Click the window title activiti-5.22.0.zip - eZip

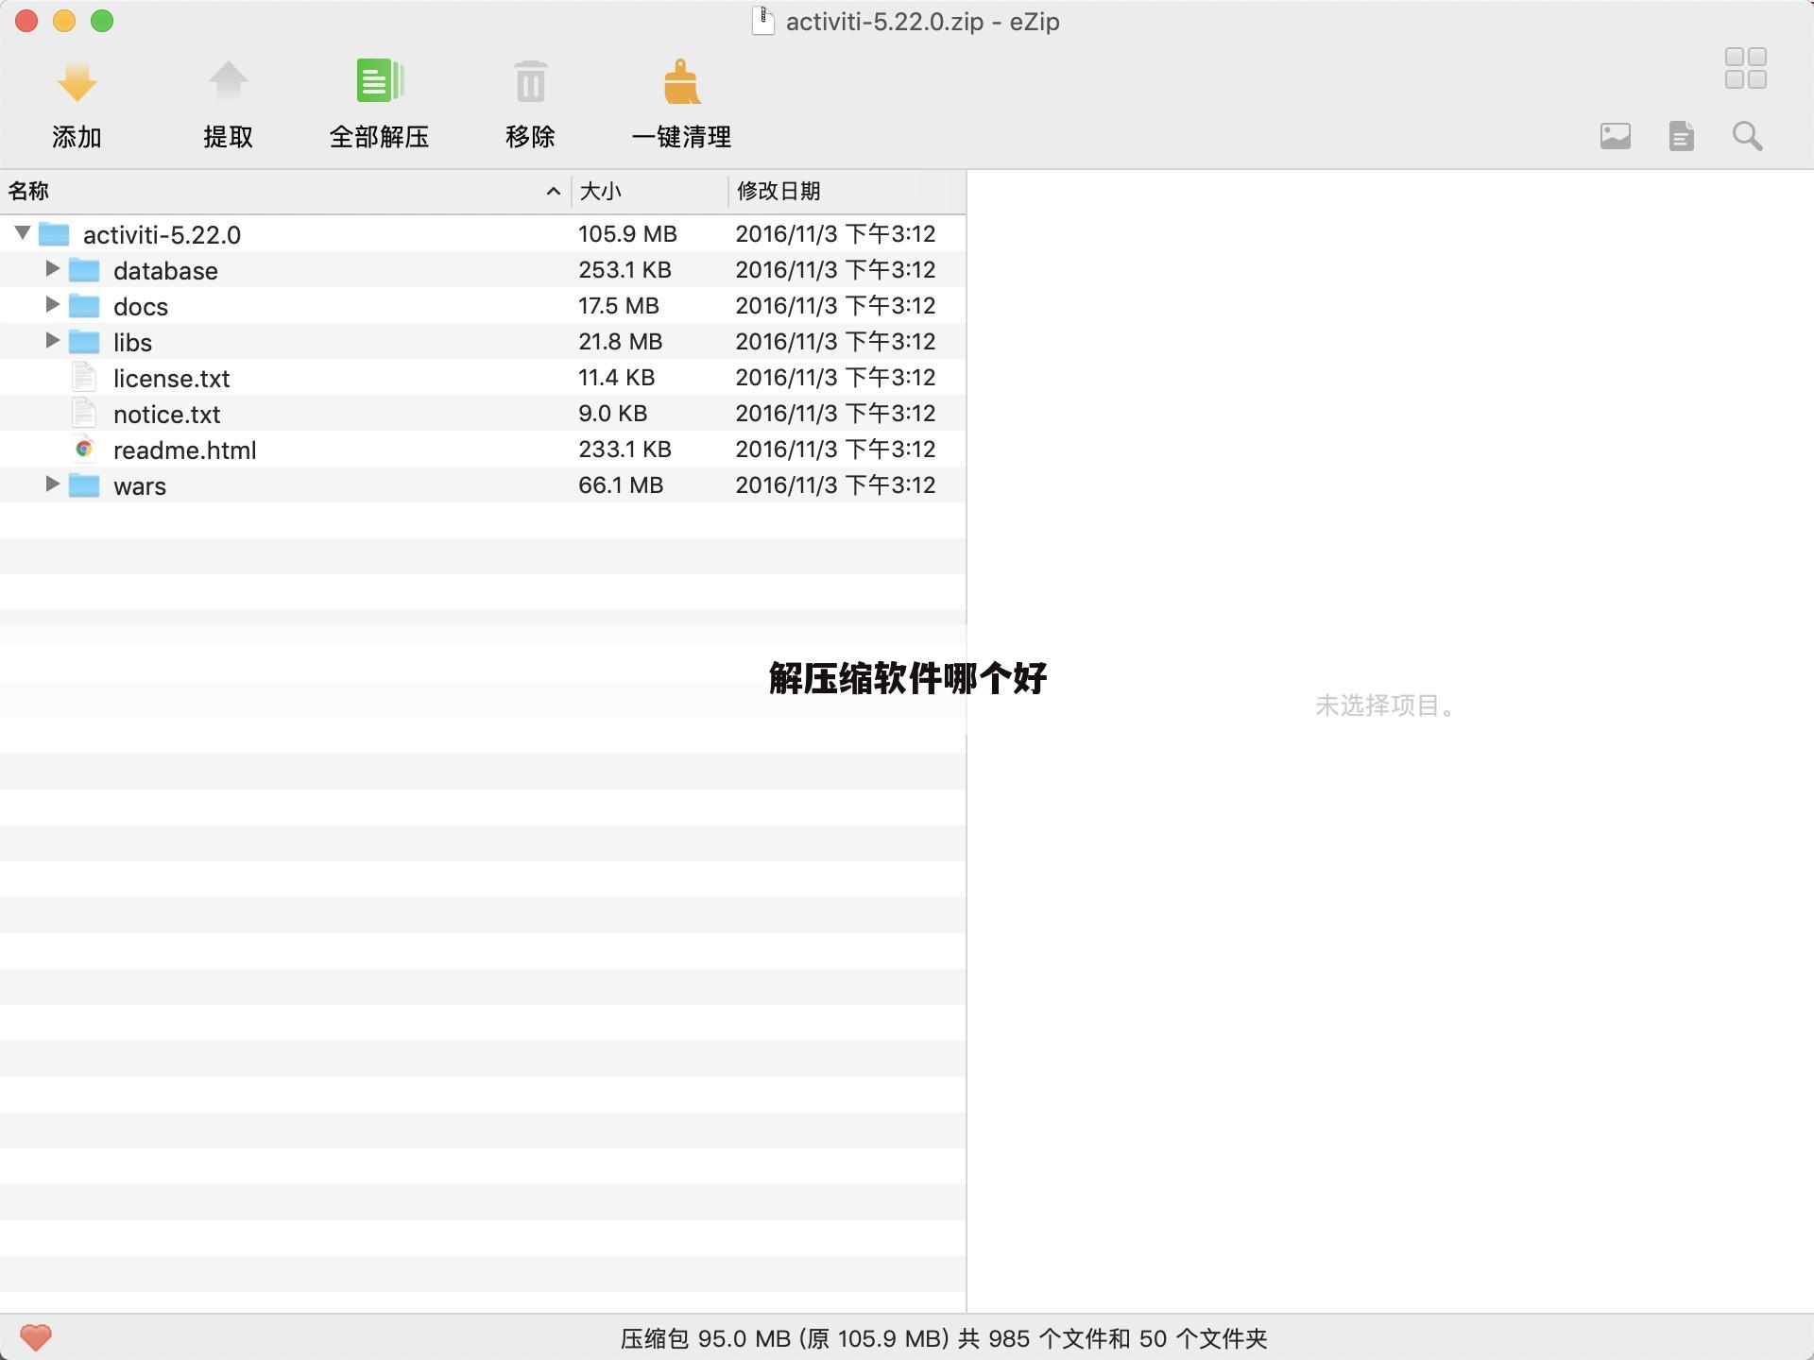click(x=922, y=22)
